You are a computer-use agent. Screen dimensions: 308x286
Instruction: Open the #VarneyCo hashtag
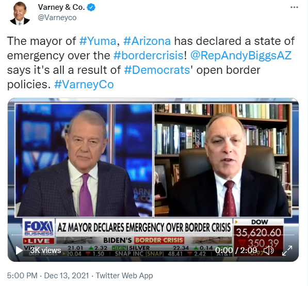click(x=84, y=85)
